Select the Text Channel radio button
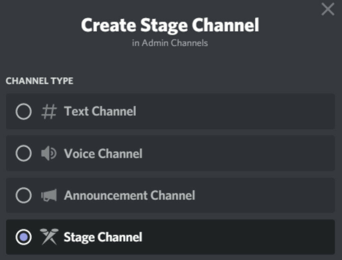Viewport: 342px width, 260px height. pos(23,112)
